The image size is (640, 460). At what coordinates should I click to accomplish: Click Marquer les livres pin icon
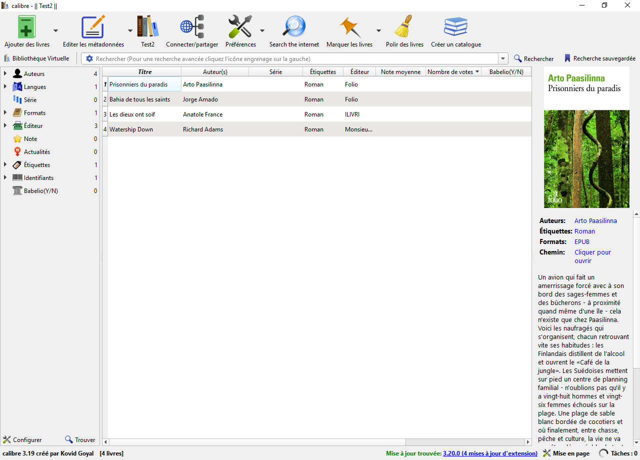[349, 26]
